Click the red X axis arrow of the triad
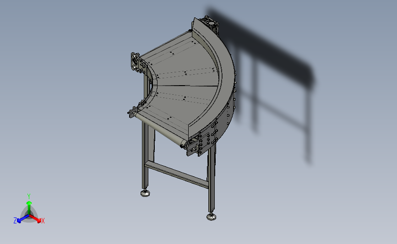Image resolution: width=397 pixels, height=244 pixels. 35,218
